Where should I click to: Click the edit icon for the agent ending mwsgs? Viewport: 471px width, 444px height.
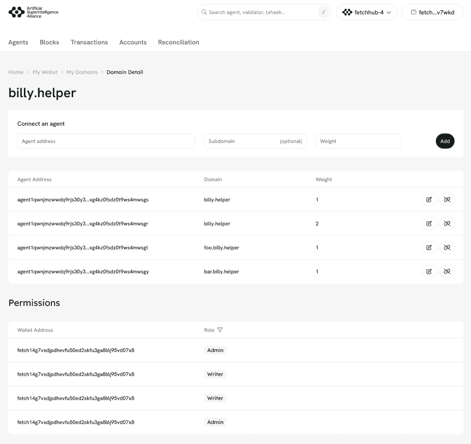[429, 200]
